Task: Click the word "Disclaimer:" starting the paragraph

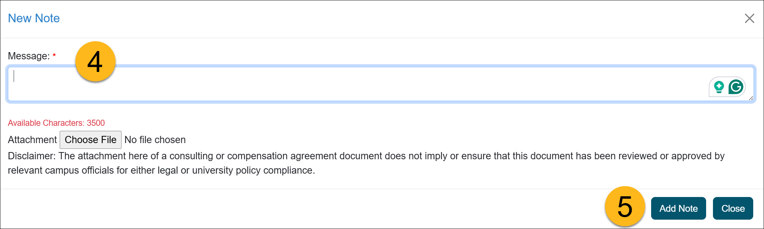Action: tap(32, 156)
